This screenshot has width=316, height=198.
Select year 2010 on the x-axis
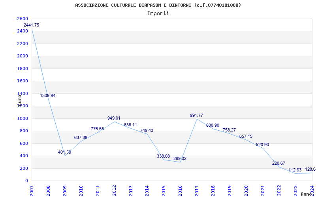point(81,191)
